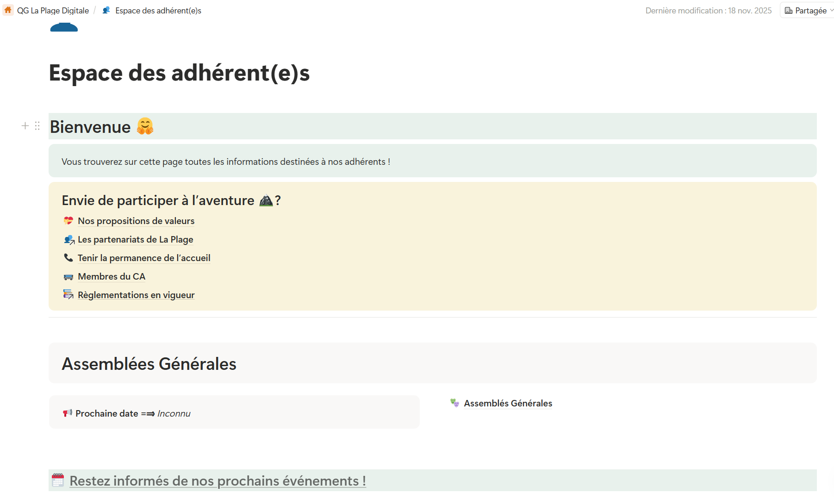Click the phone icon beside Tenir la permanence
Screen dimensions: 834x499
(x=68, y=258)
